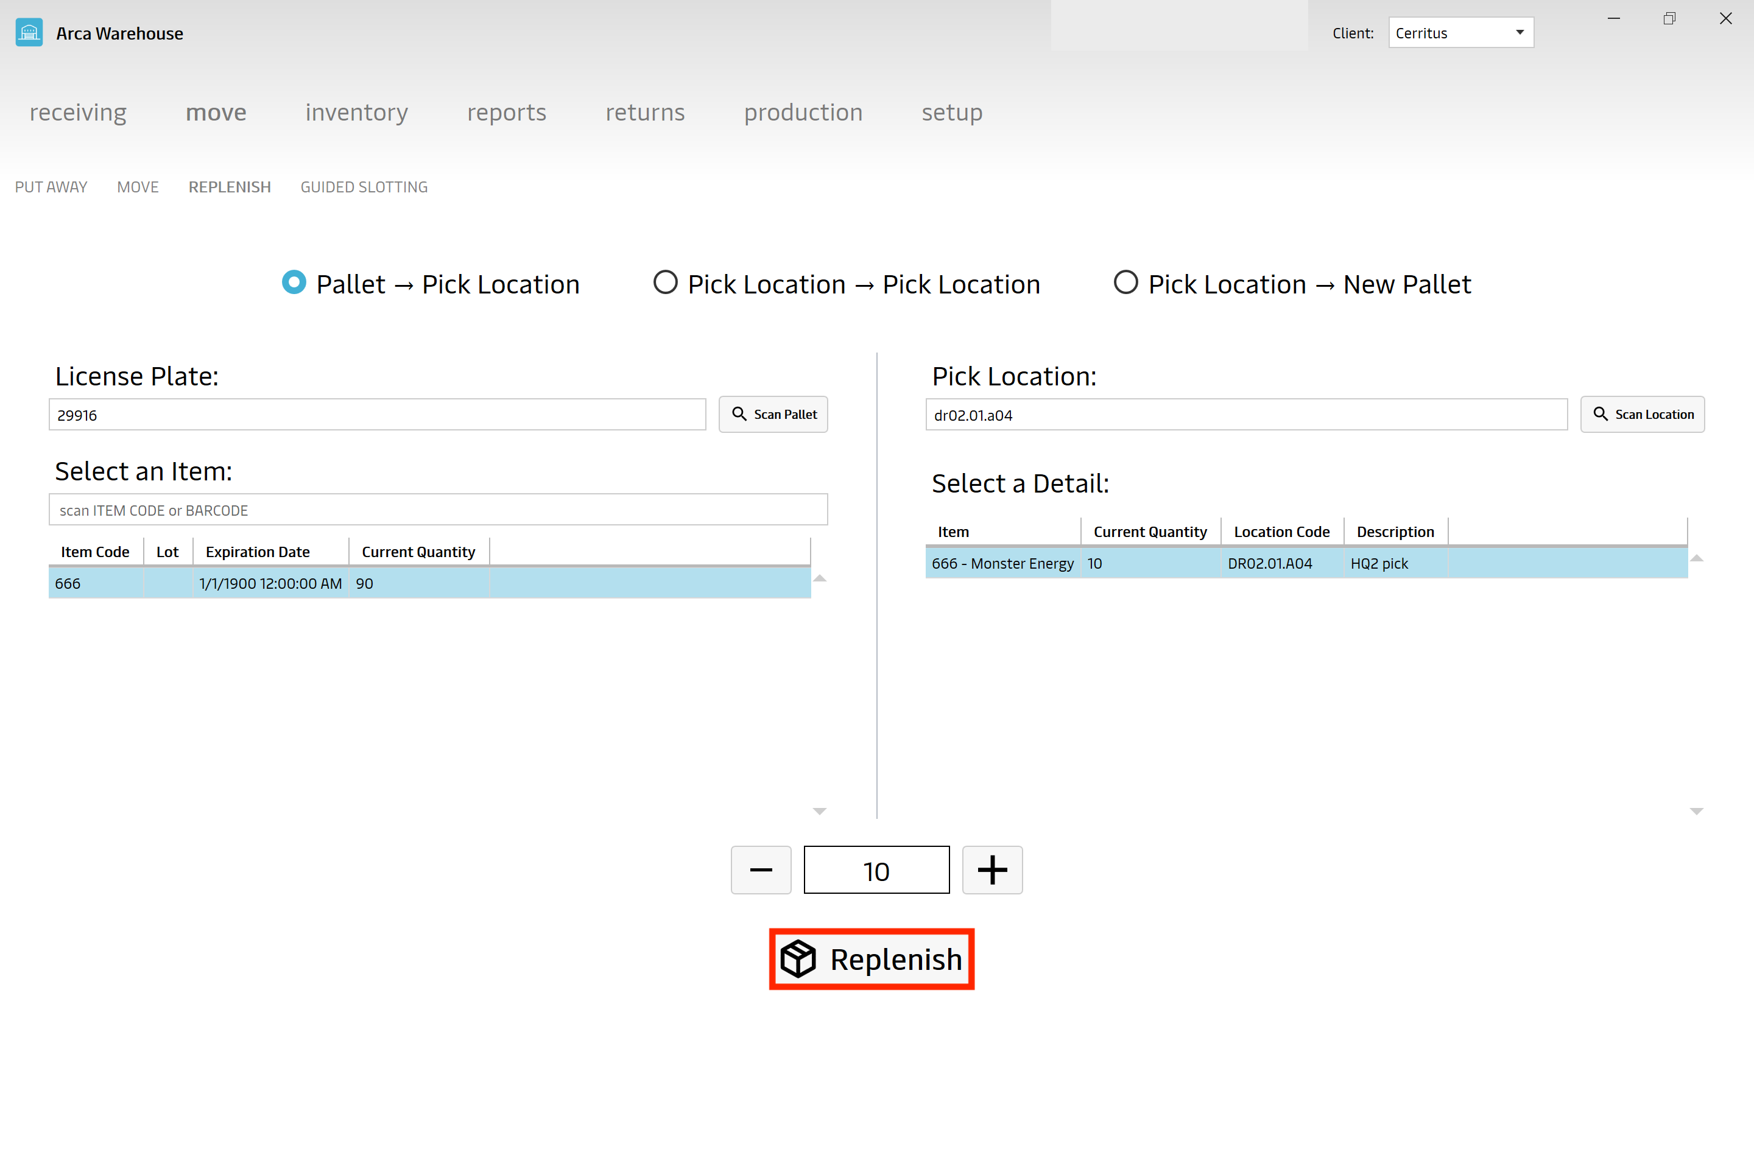This screenshot has height=1169, width=1754.
Task: Open the Client dropdown showing Cerritus
Action: coord(1461,33)
